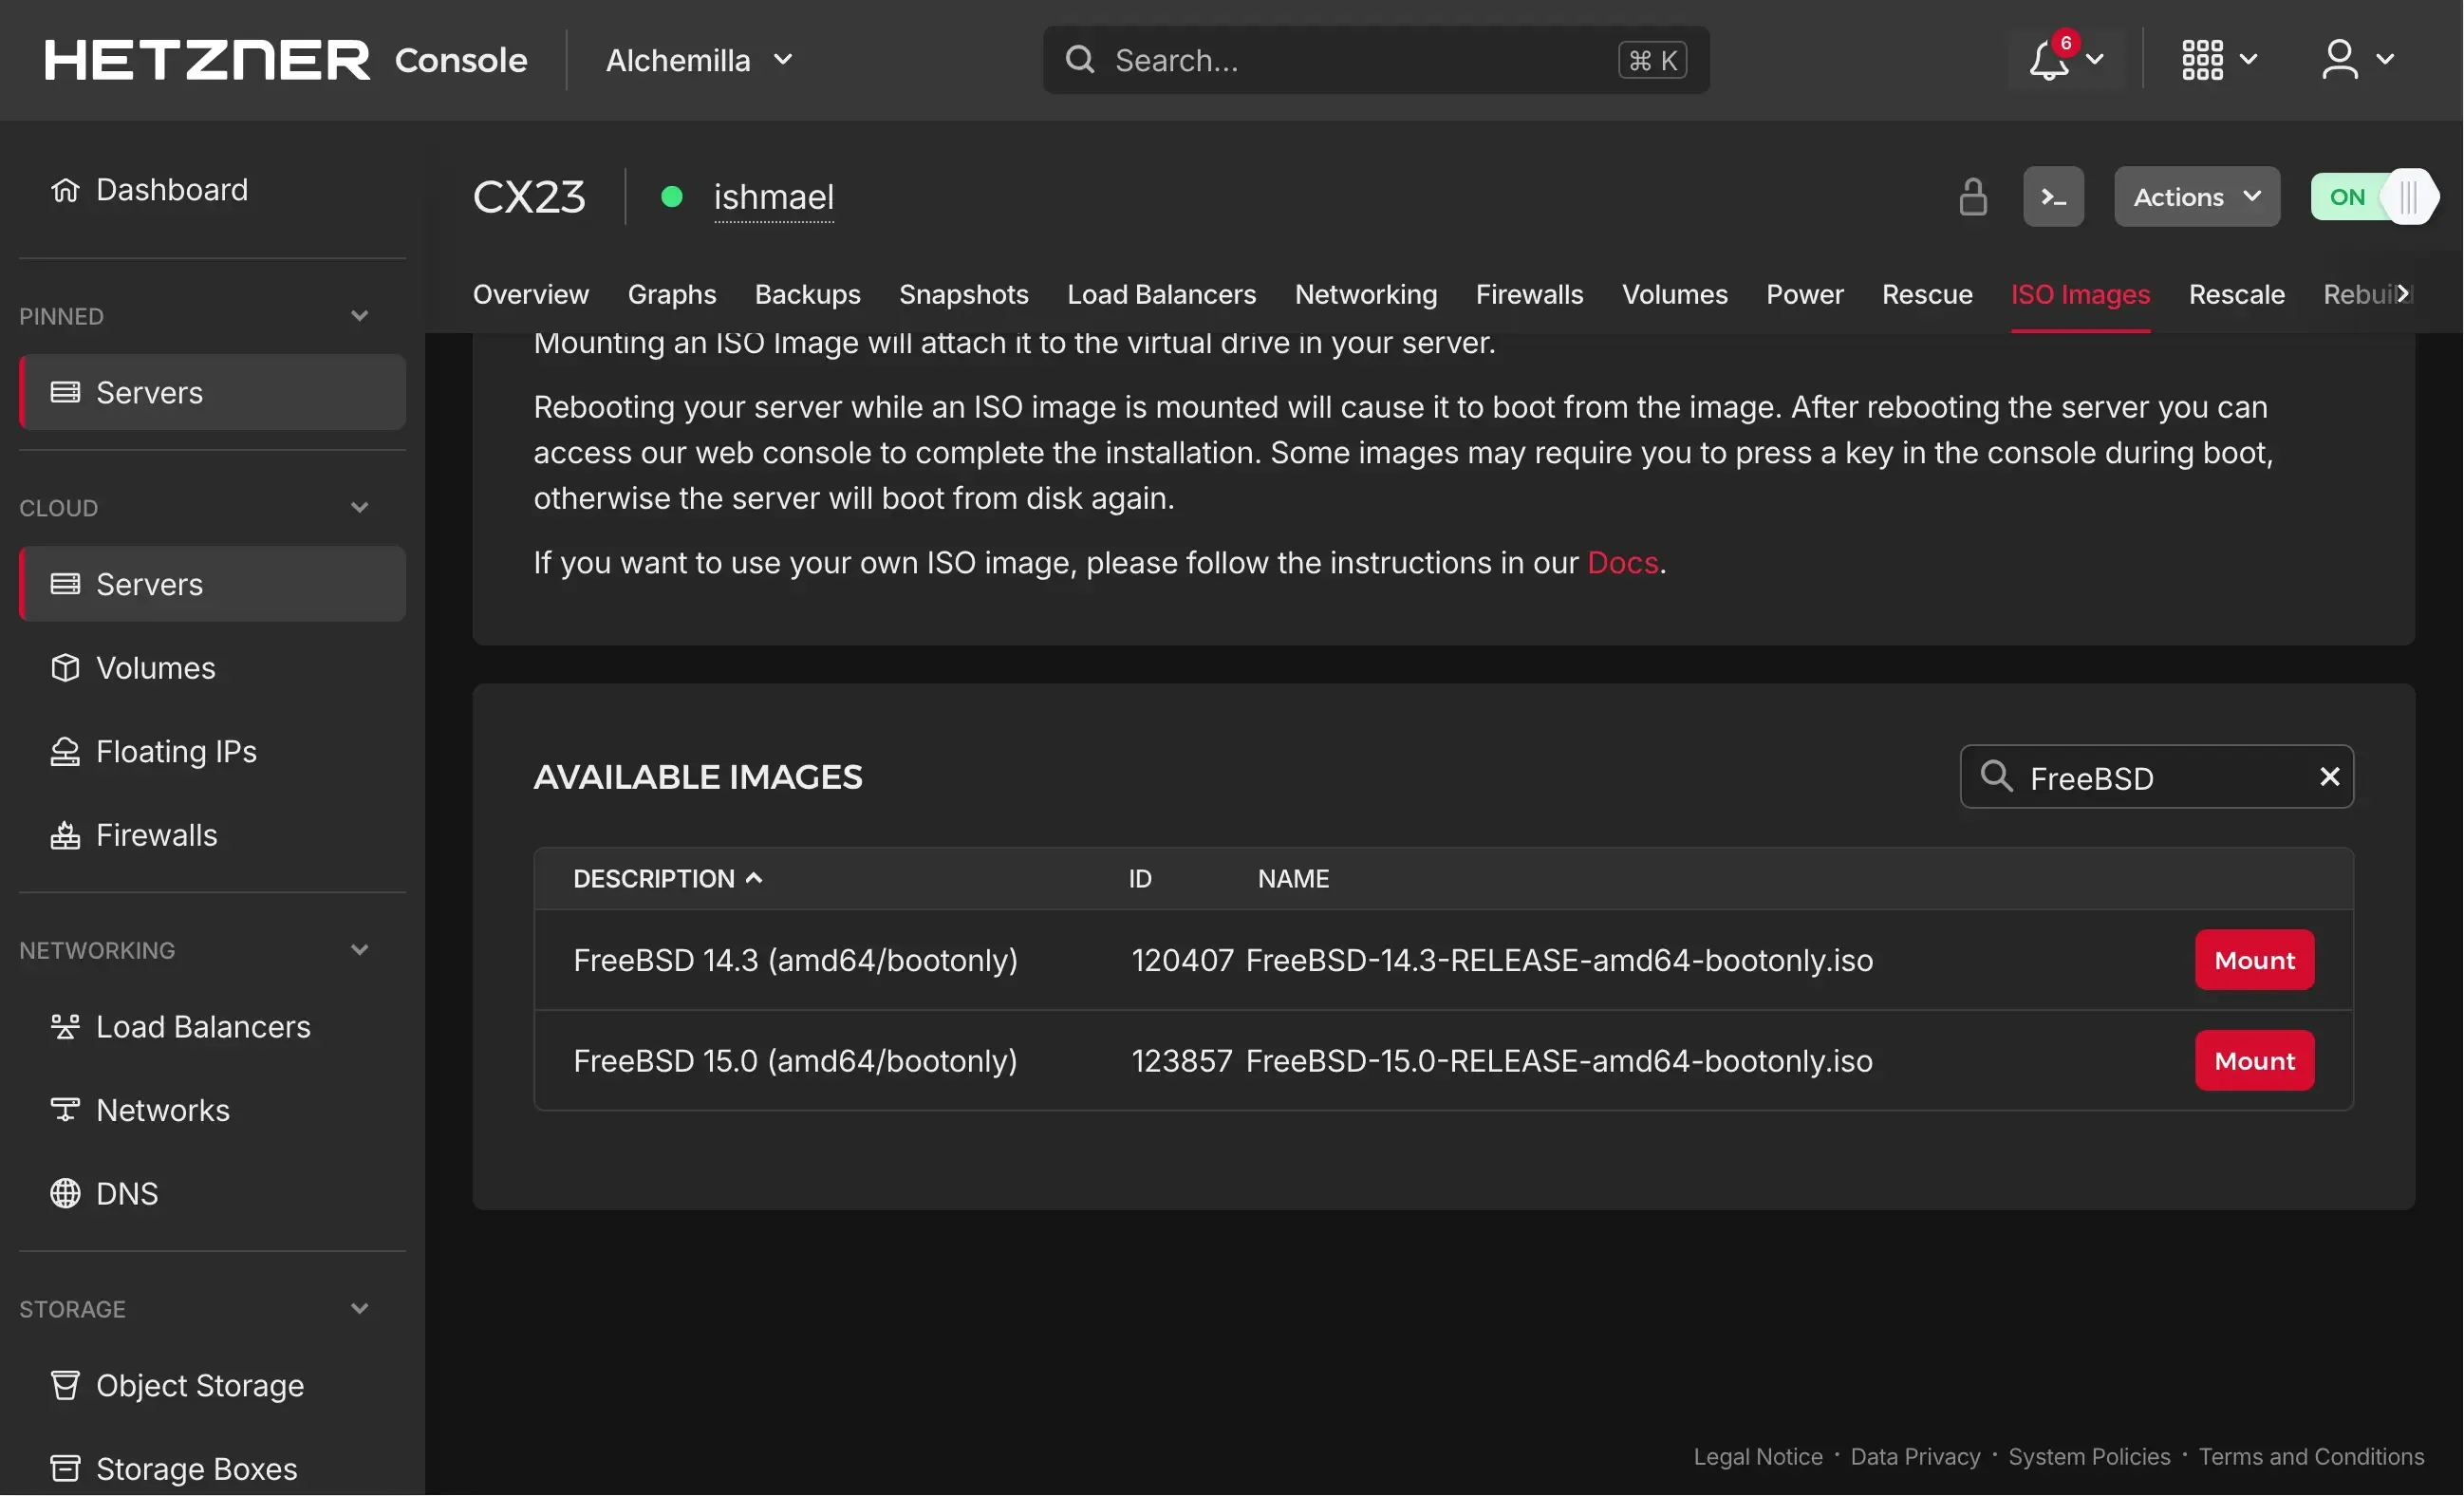Image resolution: width=2464 pixels, height=1496 pixels.
Task: Select ID 120407 cell
Action: (1182, 960)
